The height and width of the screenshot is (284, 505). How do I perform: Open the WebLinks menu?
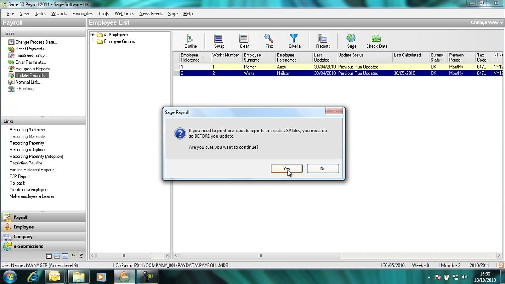pos(124,13)
